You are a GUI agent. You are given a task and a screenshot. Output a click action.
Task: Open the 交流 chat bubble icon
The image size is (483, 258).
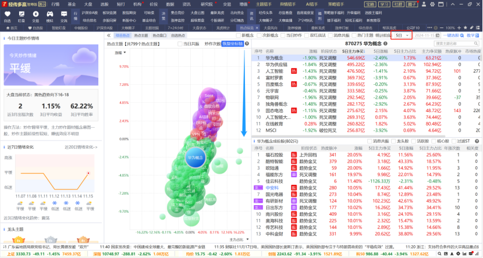[x=64, y=14]
